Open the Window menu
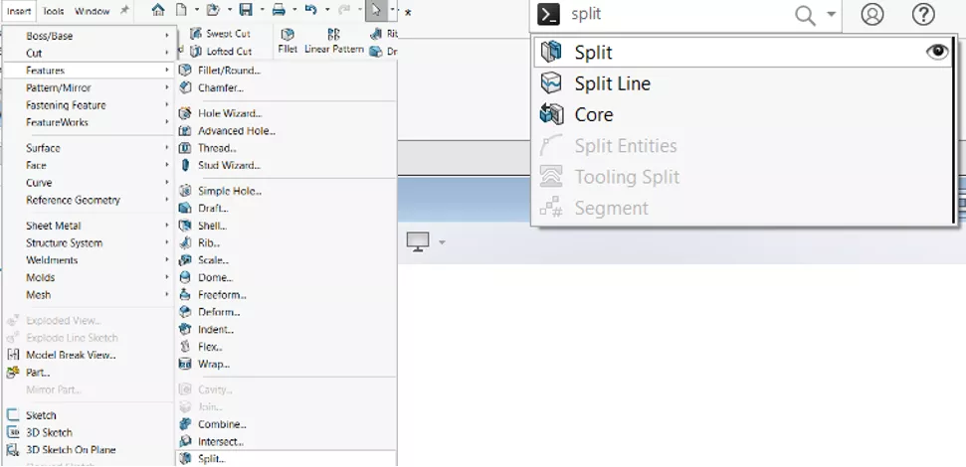 [x=92, y=11]
